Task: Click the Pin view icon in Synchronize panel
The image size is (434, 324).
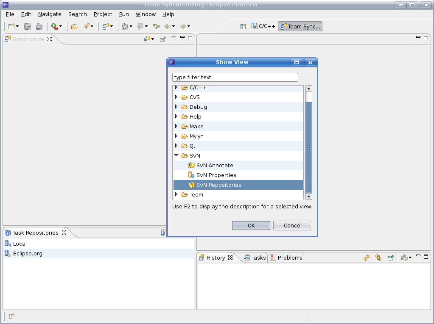Action: pos(162,39)
